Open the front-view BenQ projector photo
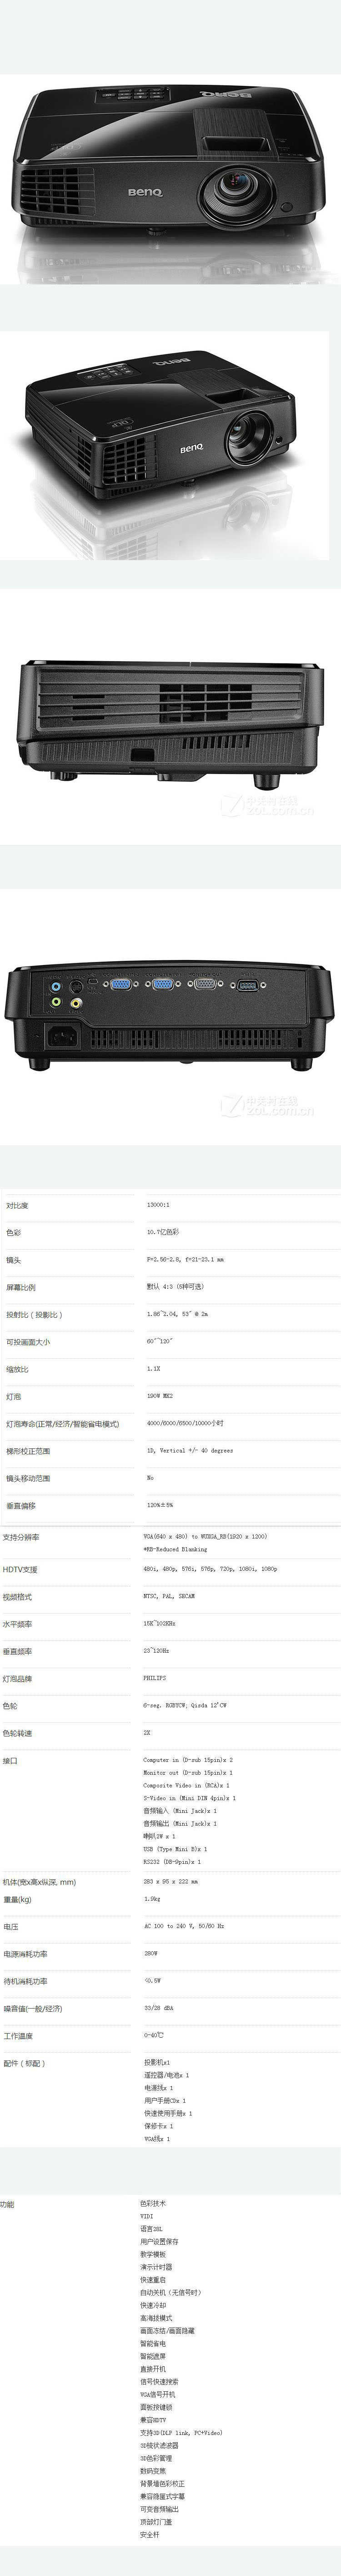Screen dimensions: 341x2576 pos(170,178)
